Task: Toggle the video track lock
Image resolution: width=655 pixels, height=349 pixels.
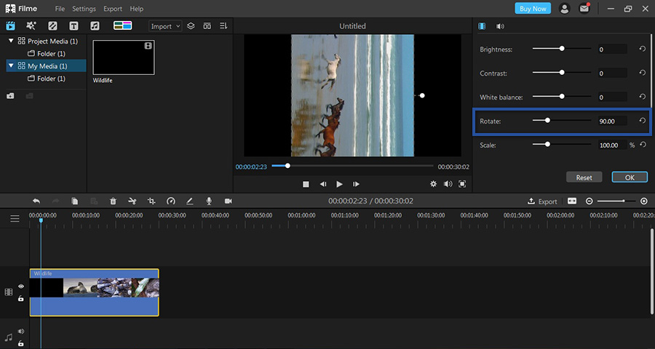Action: click(20, 298)
